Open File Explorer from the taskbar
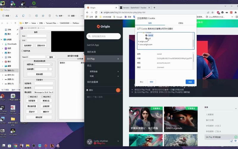This screenshot has width=238, height=149. point(28,146)
